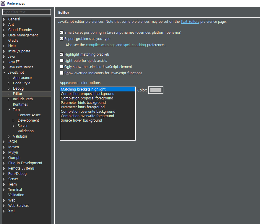Viewport: 260px width, 224px height.
Task: Select Runtimes under JavaScript
Action: pyautogui.click(x=20, y=104)
